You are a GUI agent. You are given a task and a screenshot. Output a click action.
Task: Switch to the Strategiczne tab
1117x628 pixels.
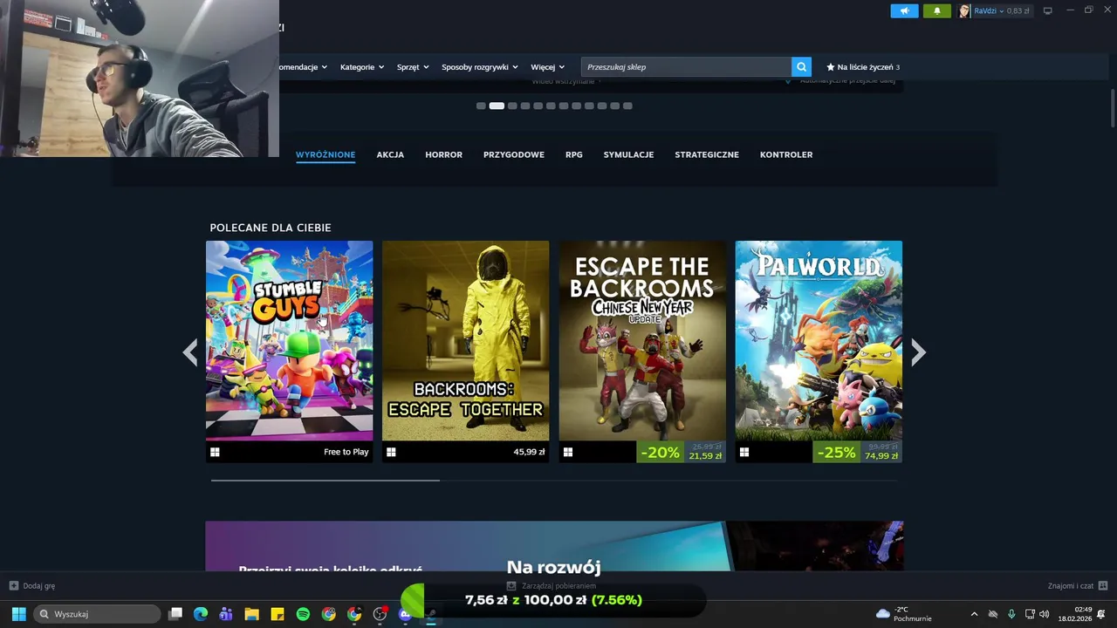click(707, 154)
